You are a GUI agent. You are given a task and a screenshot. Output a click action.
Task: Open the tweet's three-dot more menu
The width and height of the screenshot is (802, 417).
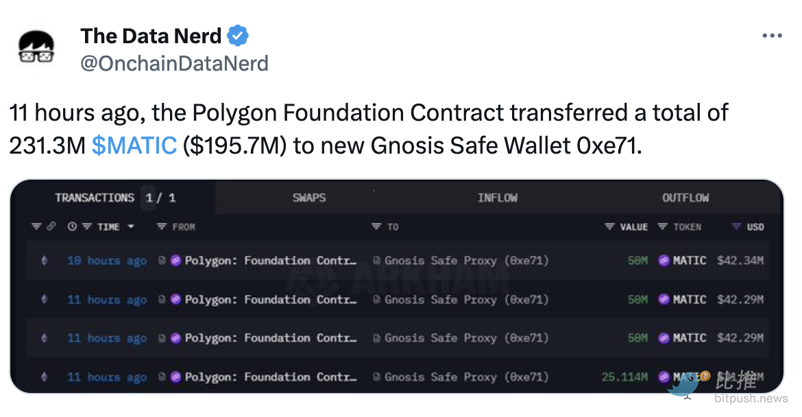(x=772, y=36)
